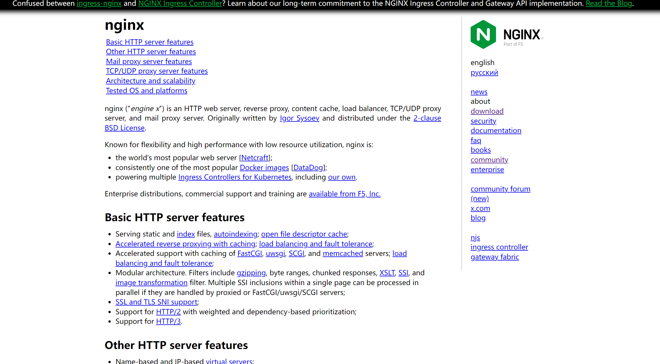
Task: Open Architecture and scalability section link
Action: [150, 81]
